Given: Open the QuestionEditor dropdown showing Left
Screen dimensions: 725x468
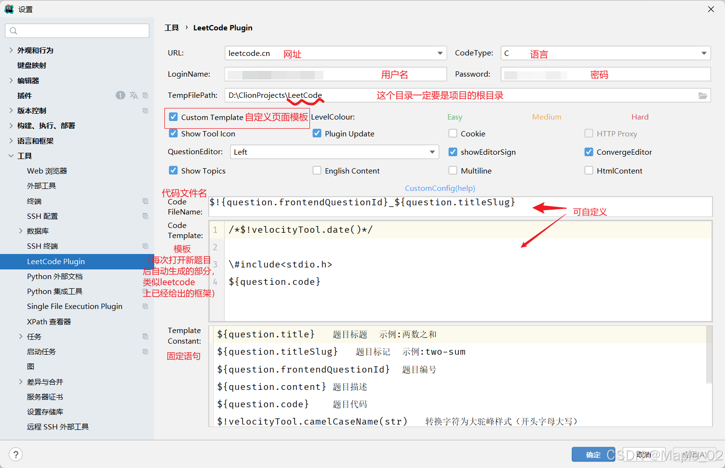Looking at the screenshot, I should tap(432, 152).
